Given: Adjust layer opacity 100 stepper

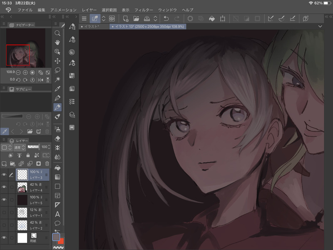Looking at the screenshot, I should 49,147.
